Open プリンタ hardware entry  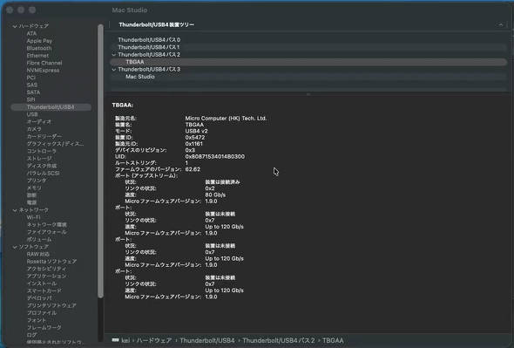pos(37,181)
